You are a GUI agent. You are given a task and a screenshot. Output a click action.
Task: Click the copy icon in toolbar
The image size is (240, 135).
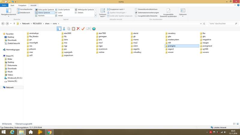pyautogui.click(x=69, y=28)
